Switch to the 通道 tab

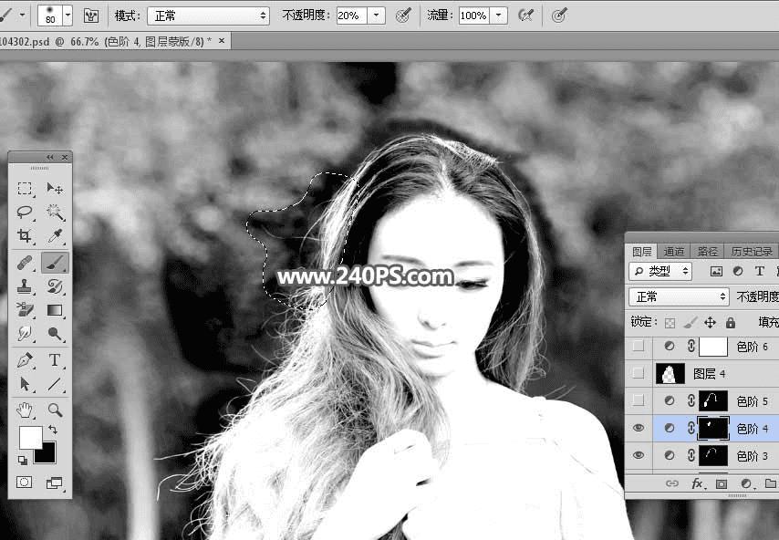click(x=674, y=252)
